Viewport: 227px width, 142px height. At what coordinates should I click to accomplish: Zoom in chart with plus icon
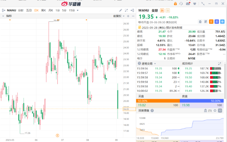(x=128, y=16)
